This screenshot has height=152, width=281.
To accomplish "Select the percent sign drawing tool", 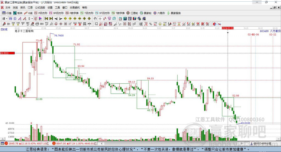I will click(151, 24).
